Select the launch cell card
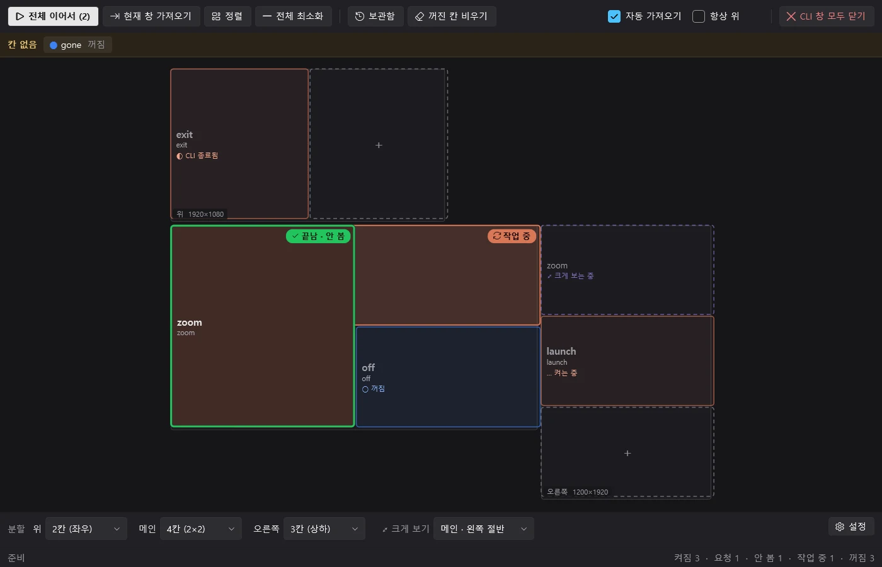 627,361
